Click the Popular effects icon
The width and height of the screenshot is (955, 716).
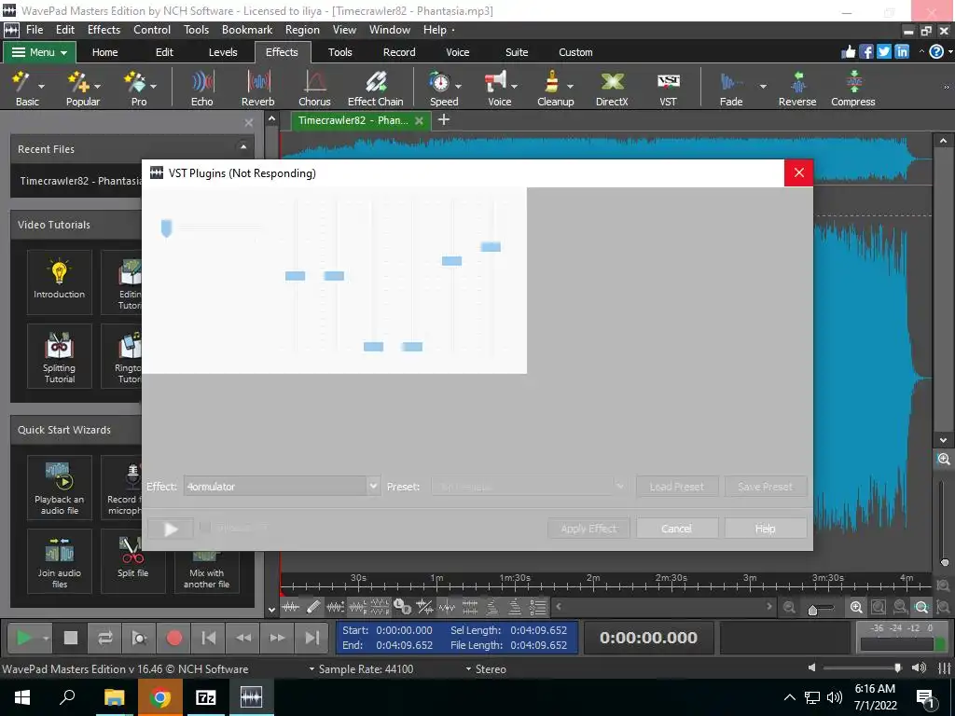pyautogui.click(x=78, y=82)
